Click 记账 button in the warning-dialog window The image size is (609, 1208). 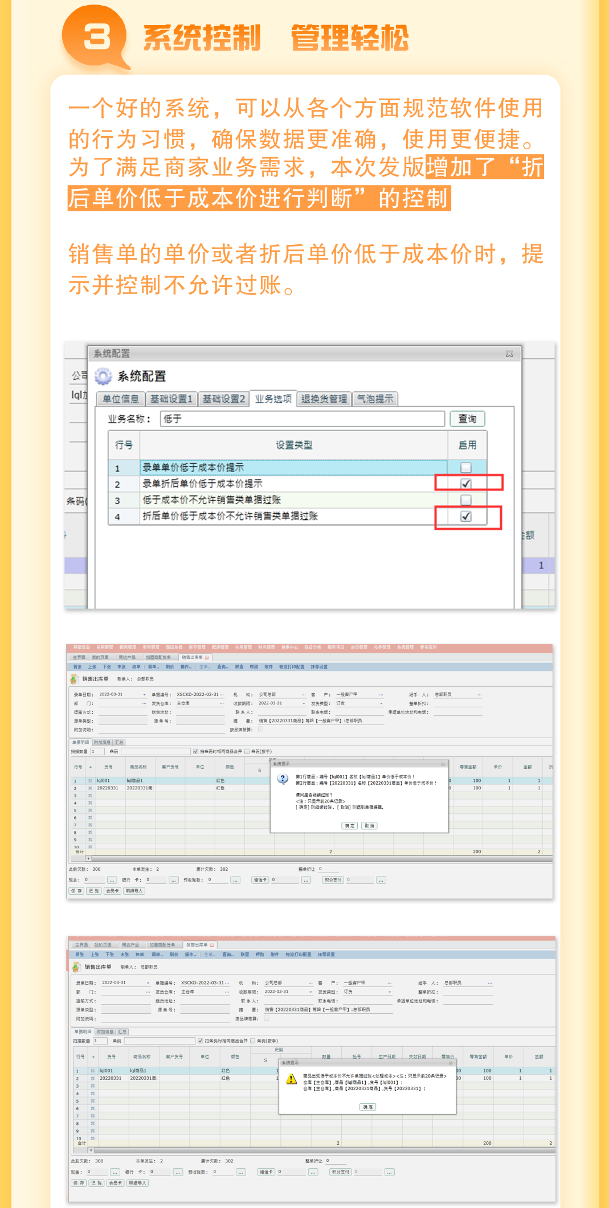95,1183
